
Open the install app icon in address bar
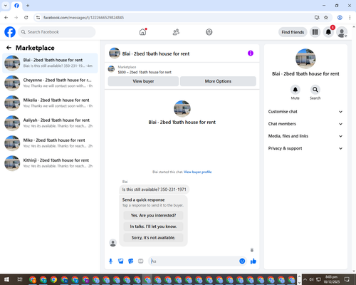point(317,18)
